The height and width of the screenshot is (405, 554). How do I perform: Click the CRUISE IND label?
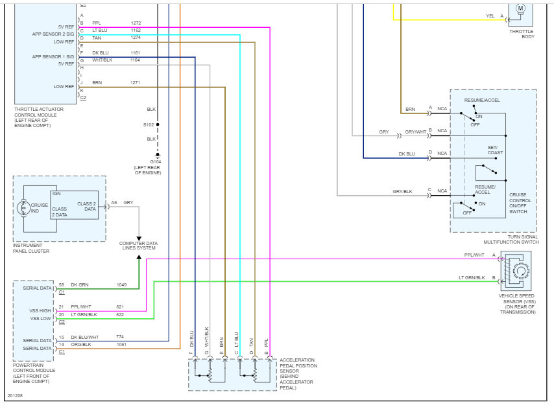point(39,208)
